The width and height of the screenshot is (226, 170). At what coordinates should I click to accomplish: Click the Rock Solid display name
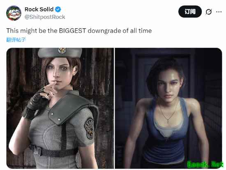[39, 9]
